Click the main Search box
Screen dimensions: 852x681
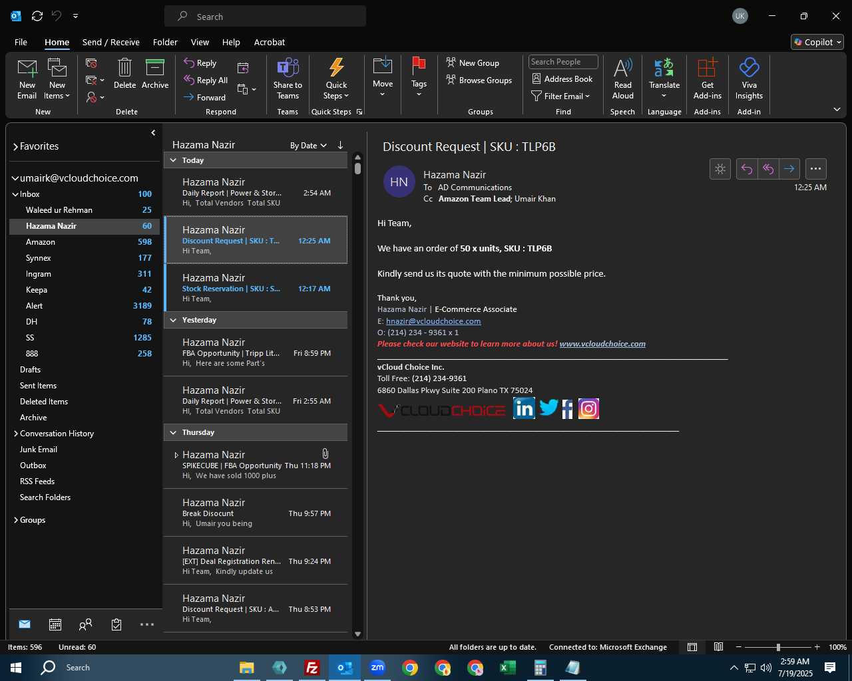click(x=265, y=17)
